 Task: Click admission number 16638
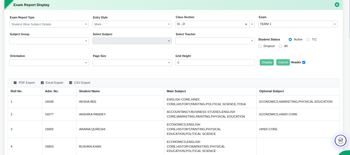(49, 102)
